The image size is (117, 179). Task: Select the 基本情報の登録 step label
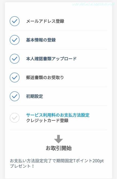[x=41, y=40]
